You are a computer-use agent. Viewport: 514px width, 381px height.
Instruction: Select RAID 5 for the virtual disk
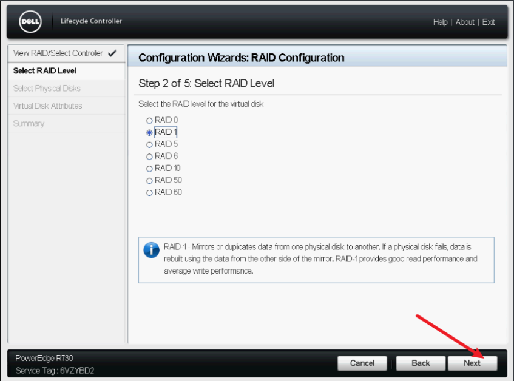pyautogui.click(x=149, y=144)
